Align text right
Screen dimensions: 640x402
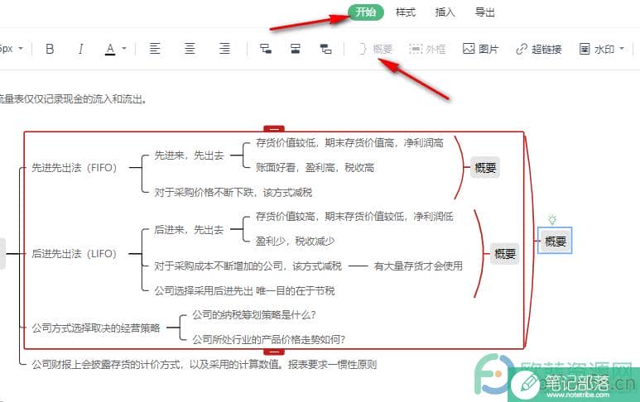coord(224,49)
